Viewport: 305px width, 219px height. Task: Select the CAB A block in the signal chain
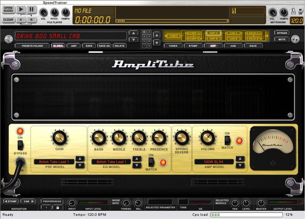pyautogui.click(x=233, y=33)
